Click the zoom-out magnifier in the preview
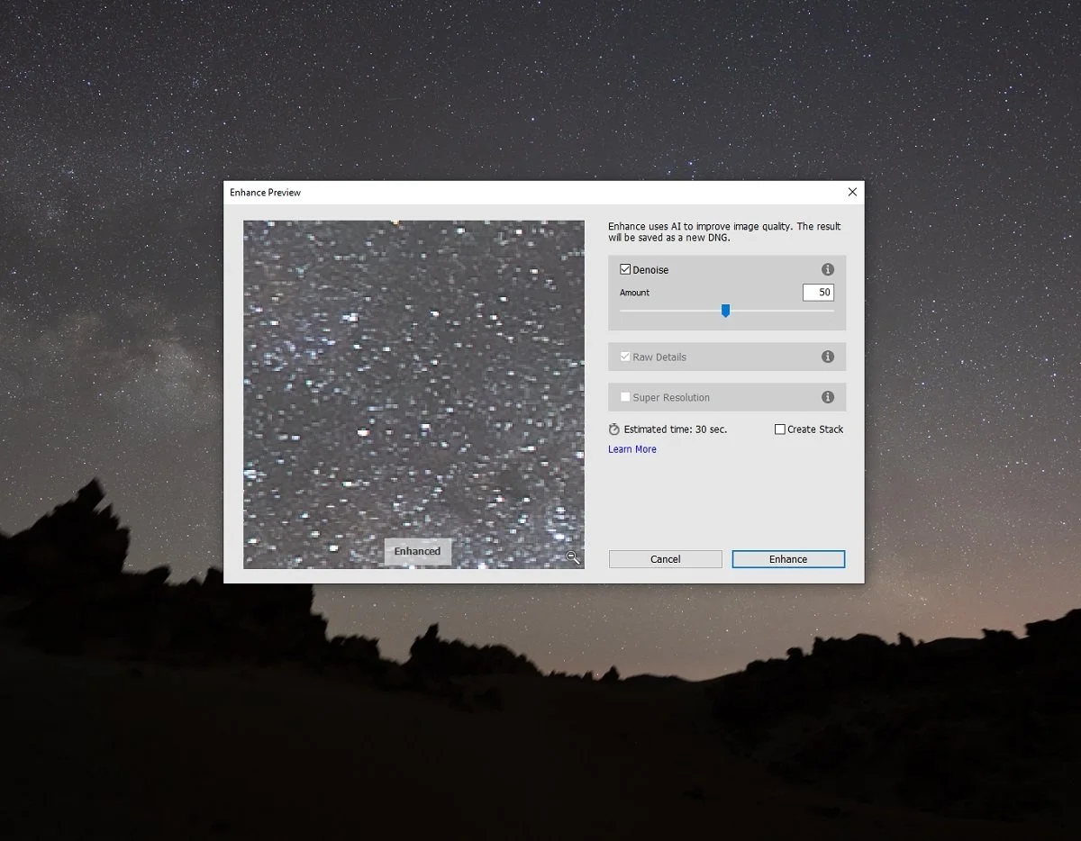The width and height of the screenshot is (1081, 841). pyautogui.click(x=574, y=558)
